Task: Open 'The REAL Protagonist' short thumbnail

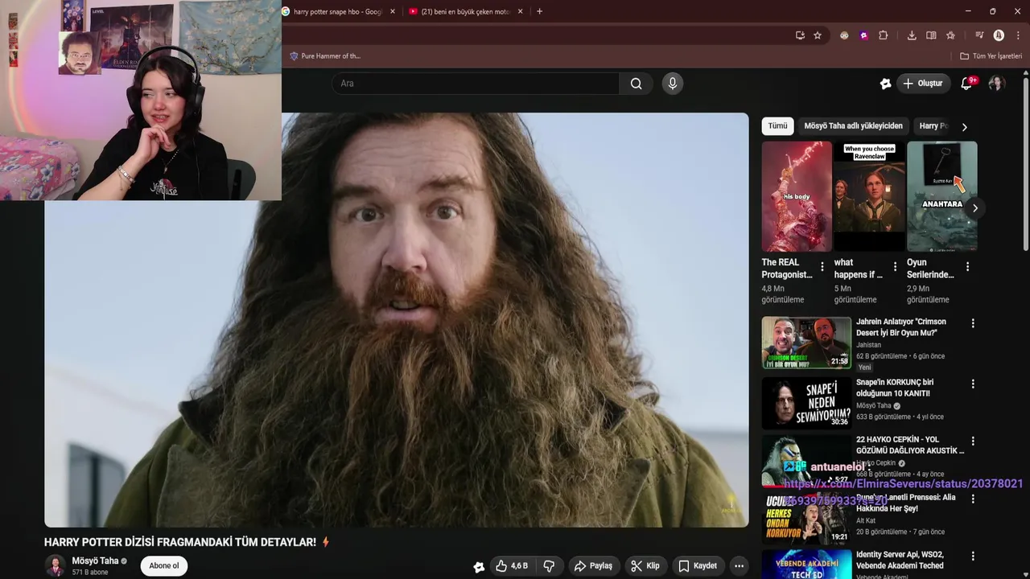Action: (797, 197)
